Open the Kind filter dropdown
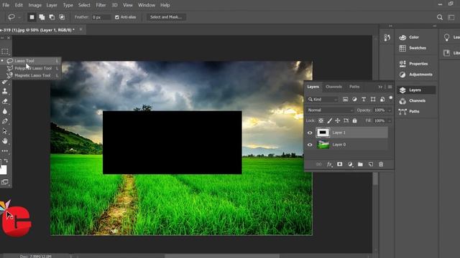The width and height of the screenshot is (460, 258). 323,100
